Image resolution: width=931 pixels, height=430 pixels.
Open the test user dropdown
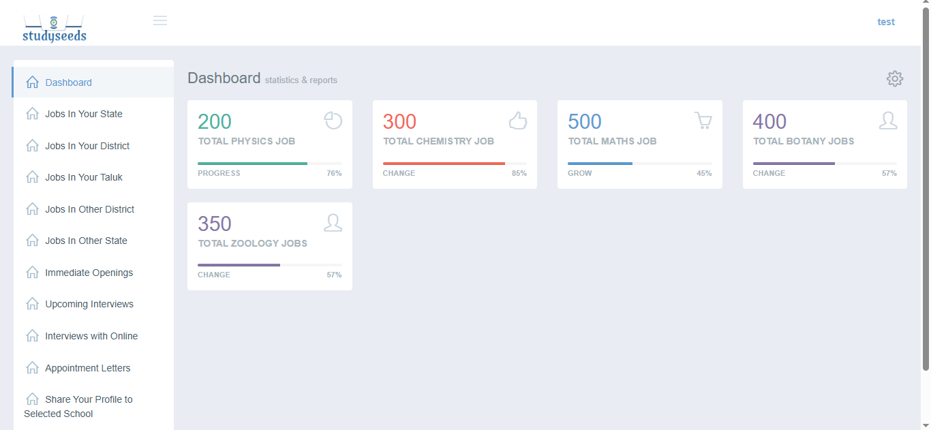tap(885, 22)
